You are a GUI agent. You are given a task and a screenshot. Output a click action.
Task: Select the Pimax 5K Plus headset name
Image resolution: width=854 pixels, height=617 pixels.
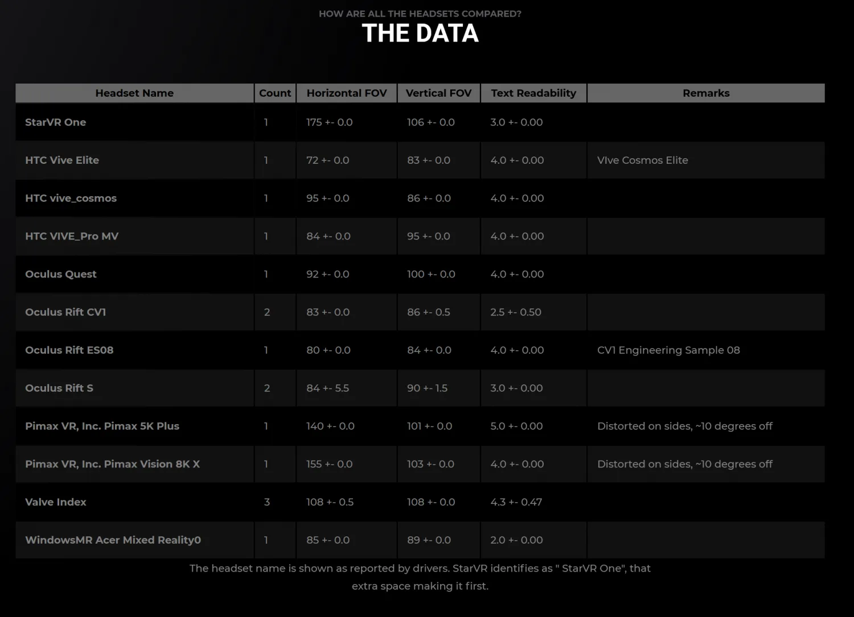pyautogui.click(x=102, y=426)
